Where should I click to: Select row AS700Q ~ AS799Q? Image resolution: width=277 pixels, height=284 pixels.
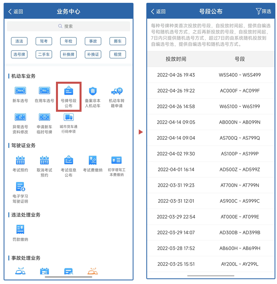point(211,138)
